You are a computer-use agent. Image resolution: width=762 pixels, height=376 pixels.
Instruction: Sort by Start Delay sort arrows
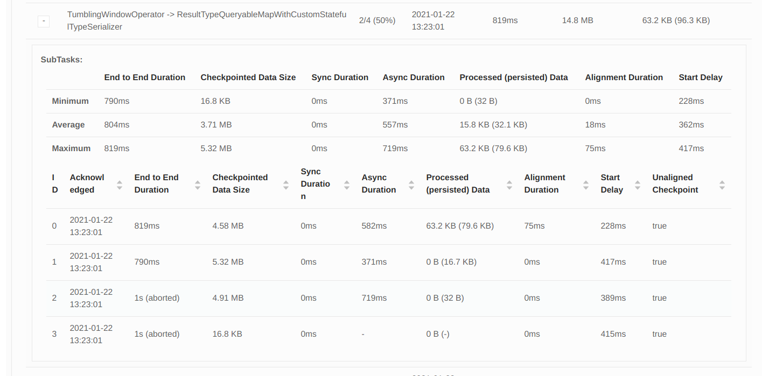pyautogui.click(x=638, y=185)
